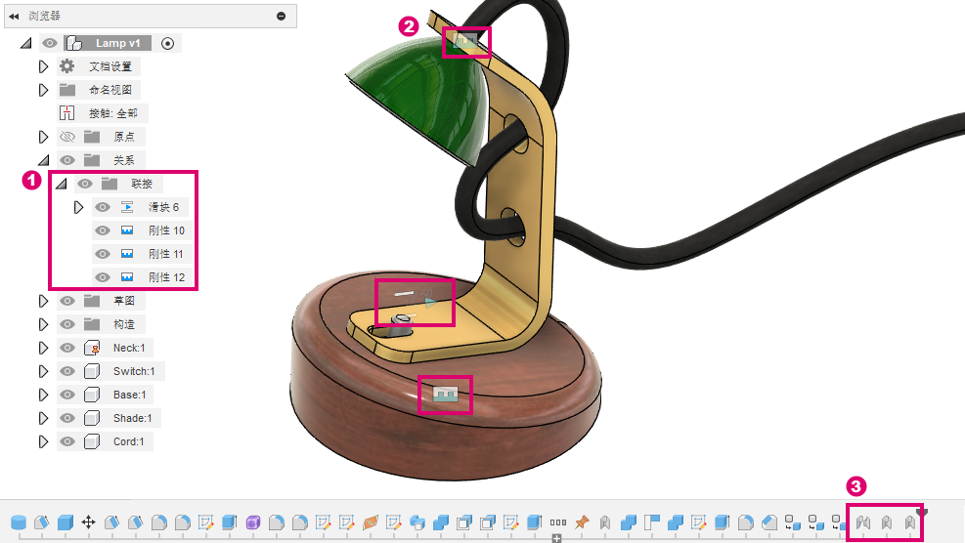Click the 浏览器 panel title
Viewport: 965px width, 543px height.
[44, 16]
